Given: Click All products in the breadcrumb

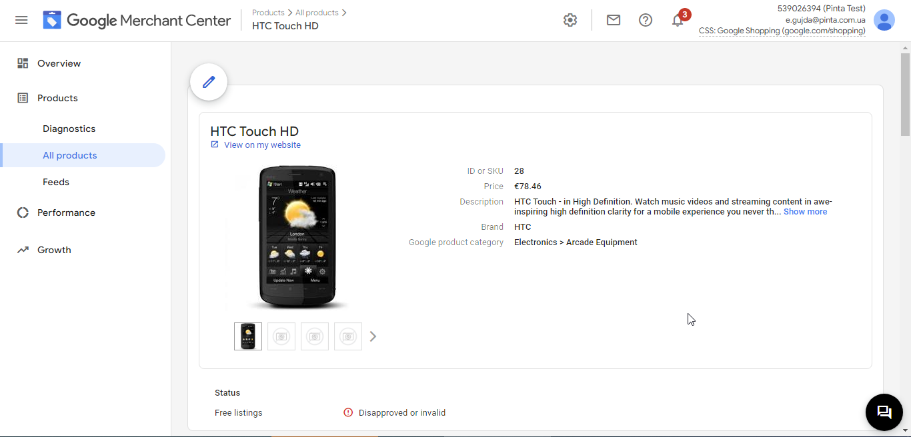Looking at the screenshot, I should [317, 13].
